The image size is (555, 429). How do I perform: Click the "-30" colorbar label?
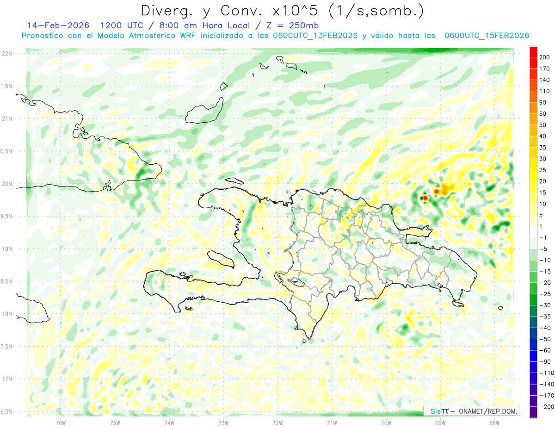(x=546, y=305)
